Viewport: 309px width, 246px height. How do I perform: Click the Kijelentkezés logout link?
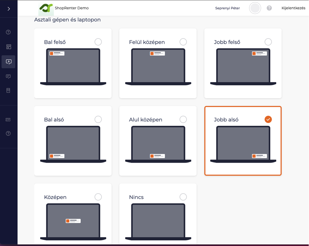tap(293, 8)
